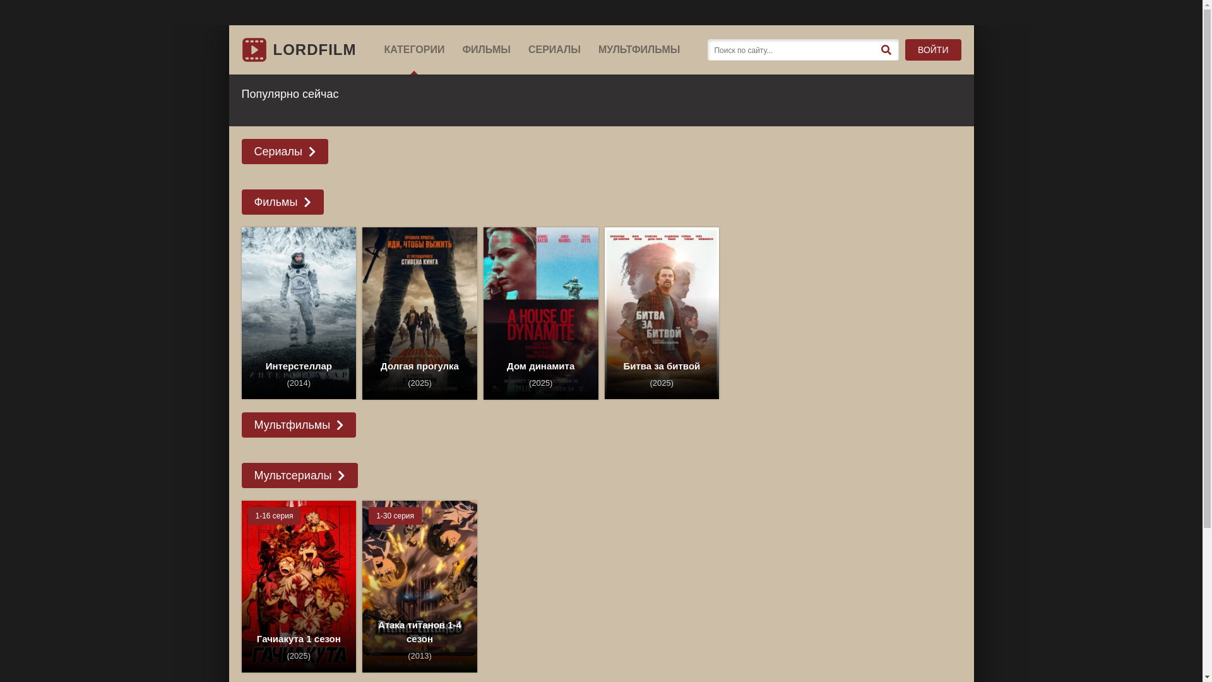This screenshot has width=1212, height=682.
Task: Click the Войти login button
Action: click(x=933, y=50)
